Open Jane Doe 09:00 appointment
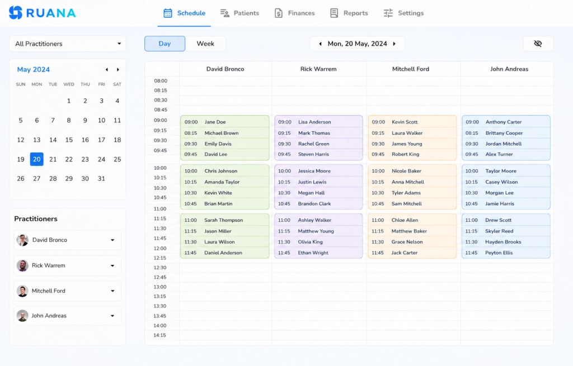The height and width of the screenshot is (366, 573). 225,122
